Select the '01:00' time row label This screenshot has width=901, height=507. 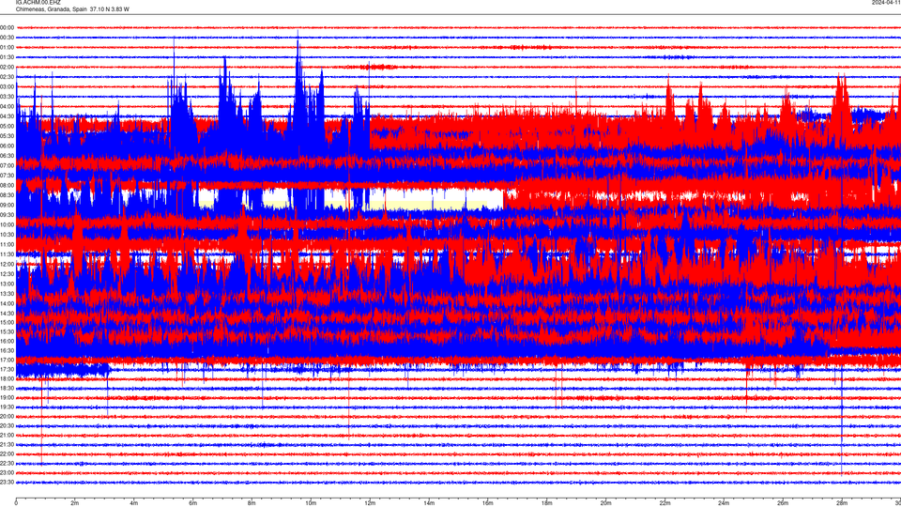[x=7, y=47]
